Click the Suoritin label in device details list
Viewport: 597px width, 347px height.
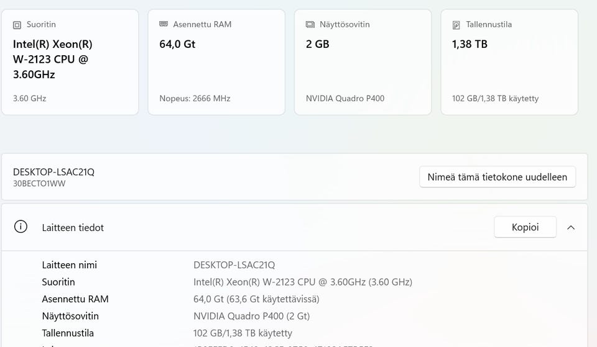click(58, 282)
